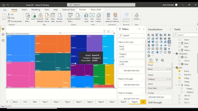Image resolution: width=198 pixels, height=111 pixels.
Task: Collapse the Geography table in Fields
Action: (174, 54)
